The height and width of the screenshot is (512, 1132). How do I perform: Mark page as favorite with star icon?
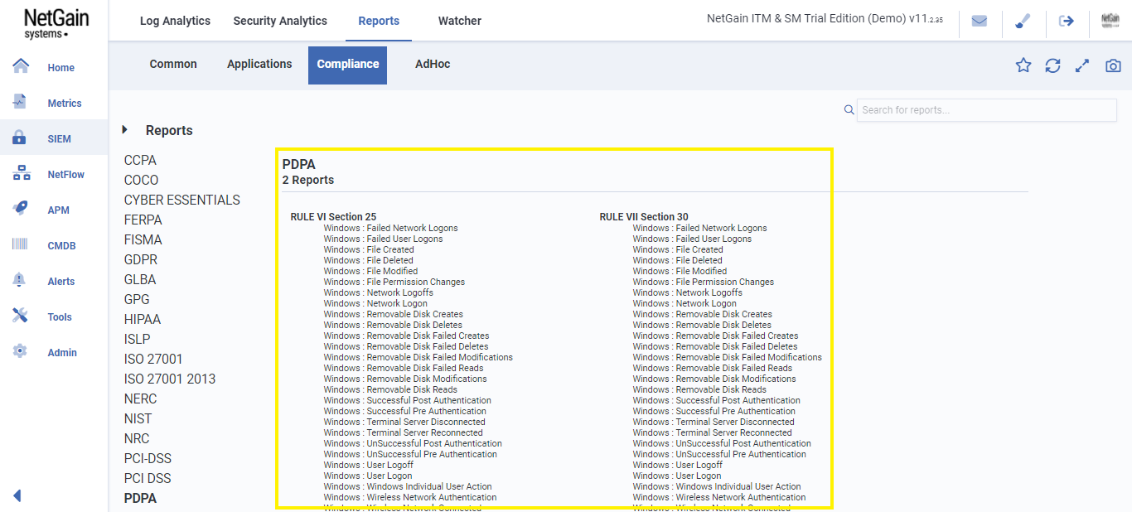coord(1023,65)
